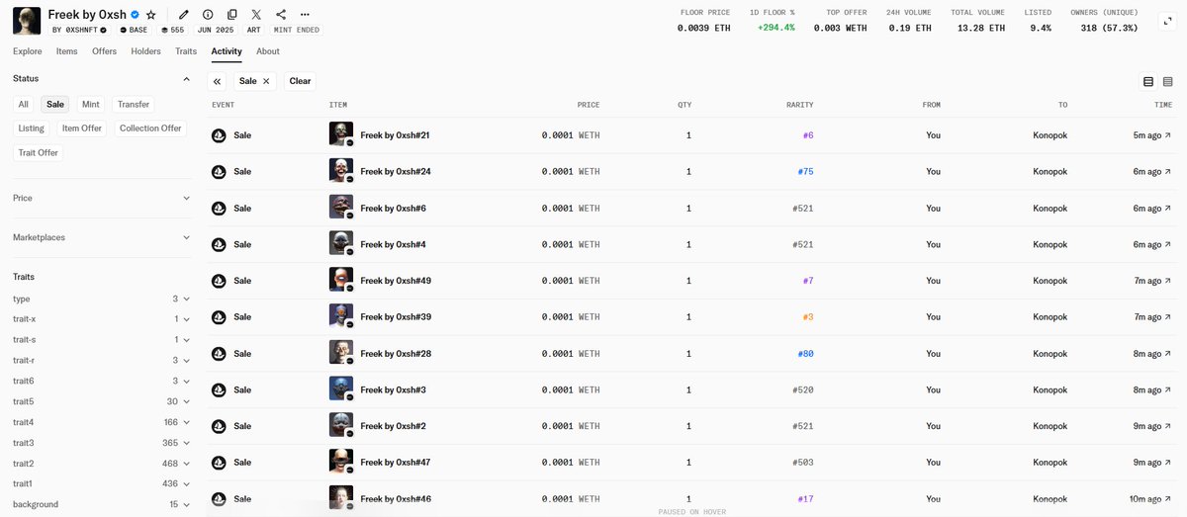Open the Freek by Oxsh#4 item link
Screen dimensions: 1187x517
click(x=393, y=244)
